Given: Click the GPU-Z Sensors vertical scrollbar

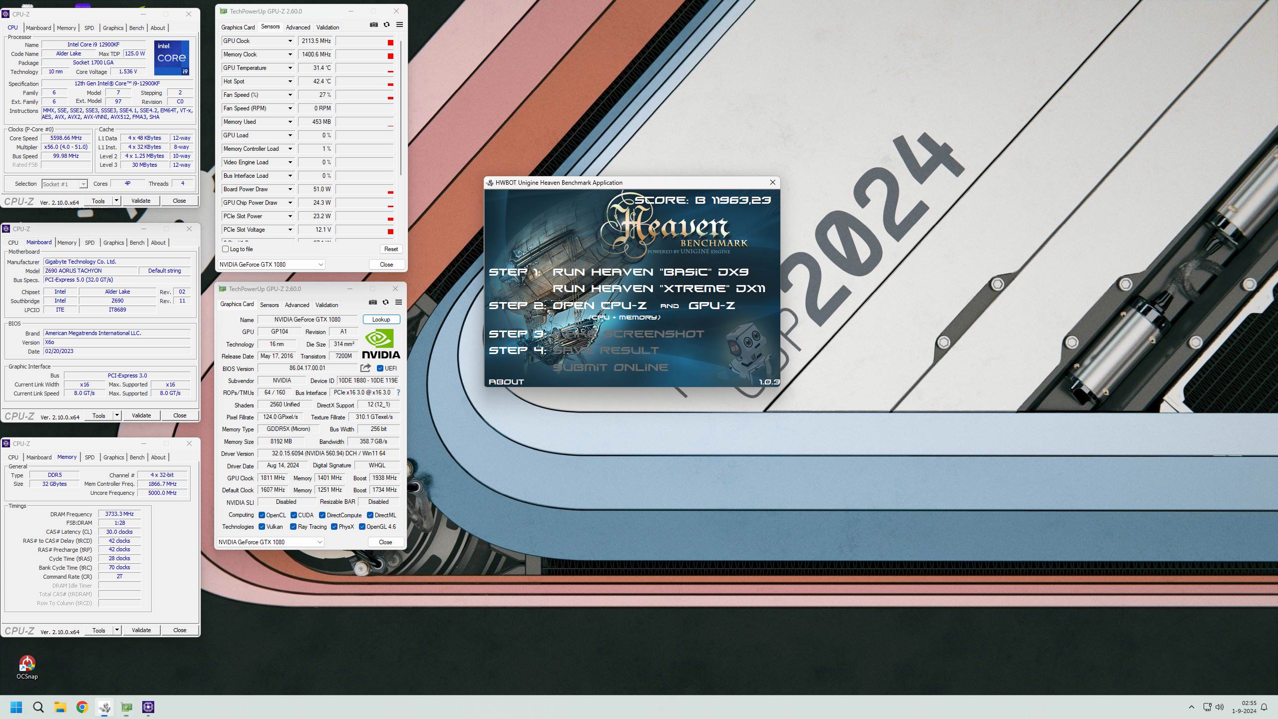Looking at the screenshot, I should [x=400, y=107].
